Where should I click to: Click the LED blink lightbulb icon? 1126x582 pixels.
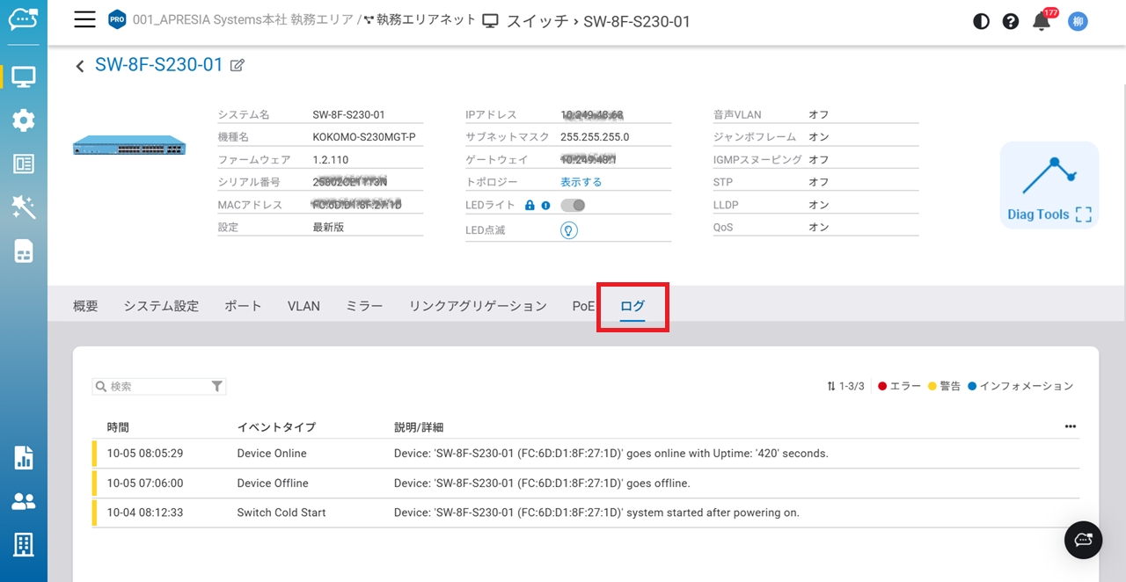tap(569, 230)
